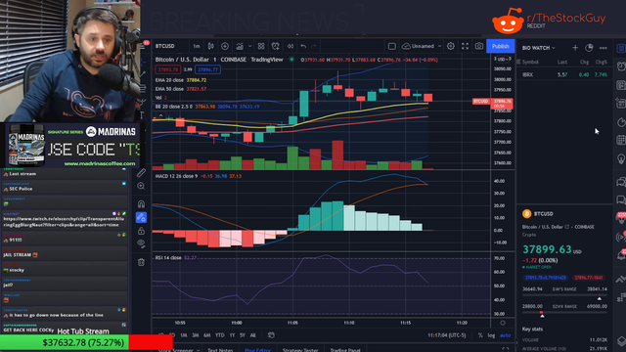This screenshot has width=626, height=352.
Task: Change the candlestick chart style
Action: 211,46
